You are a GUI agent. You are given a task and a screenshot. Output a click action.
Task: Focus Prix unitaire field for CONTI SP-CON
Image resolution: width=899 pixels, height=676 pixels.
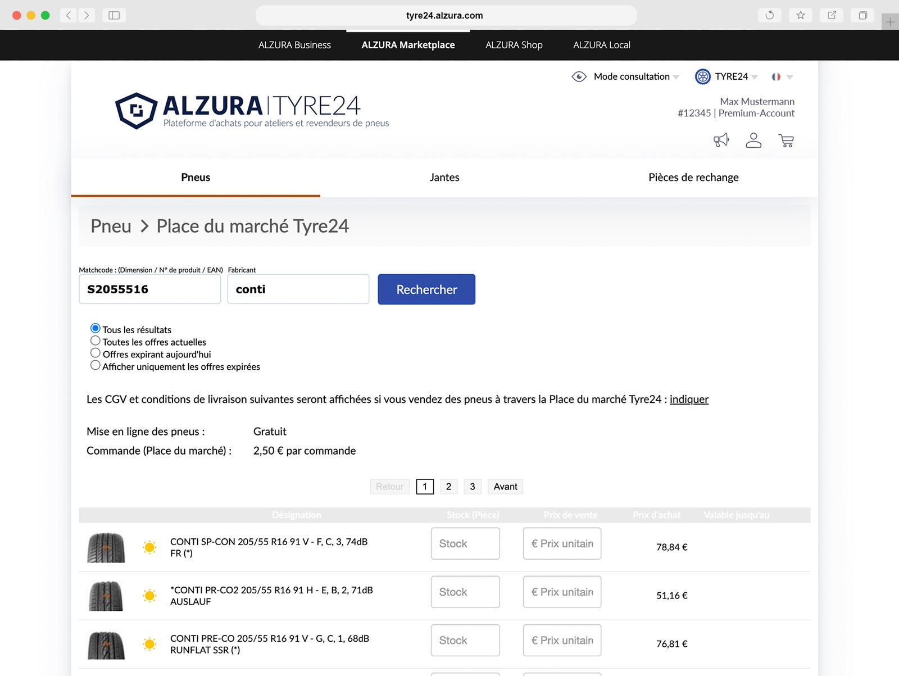coord(562,543)
